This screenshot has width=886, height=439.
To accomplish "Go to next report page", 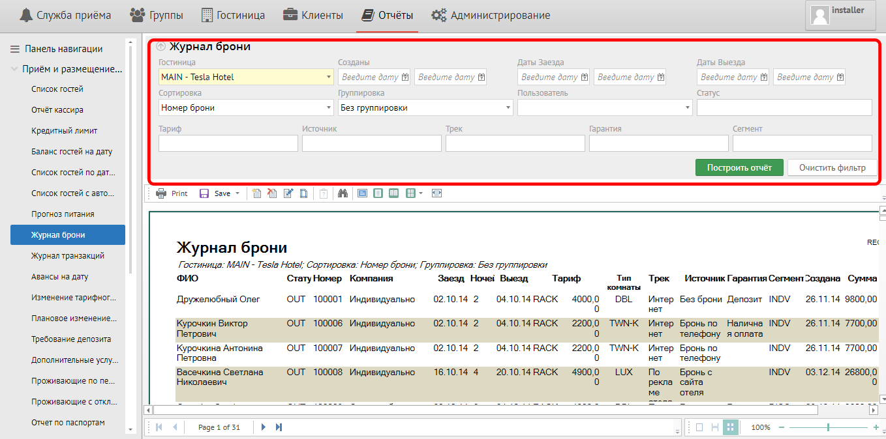I will pos(264,427).
